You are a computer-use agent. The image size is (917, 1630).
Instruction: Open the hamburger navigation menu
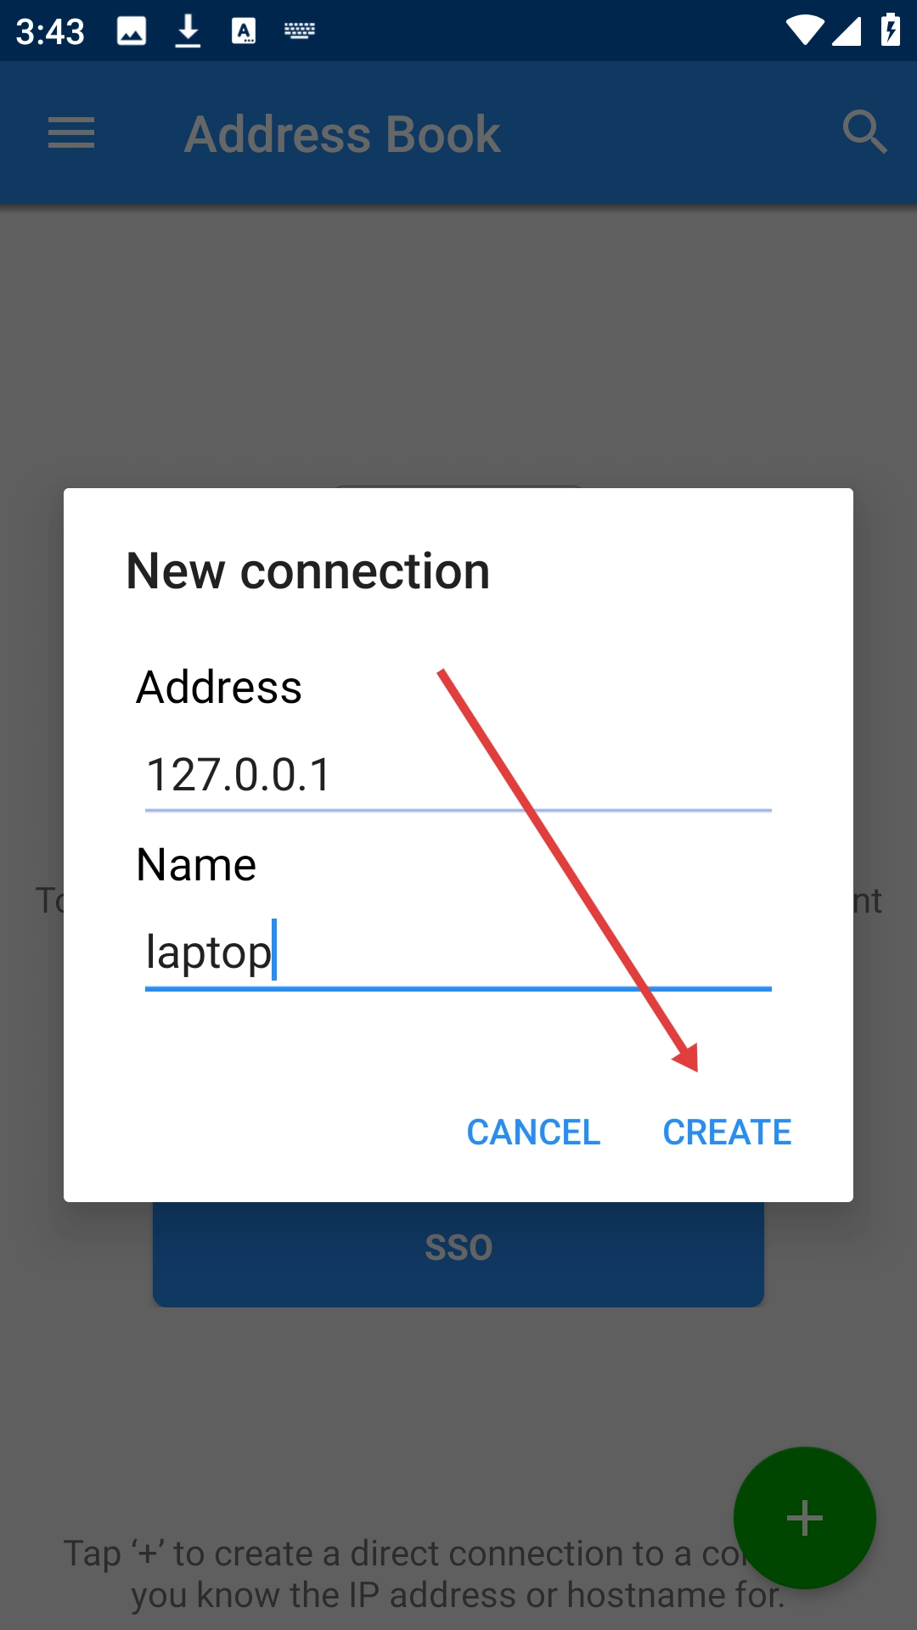pos(71,133)
